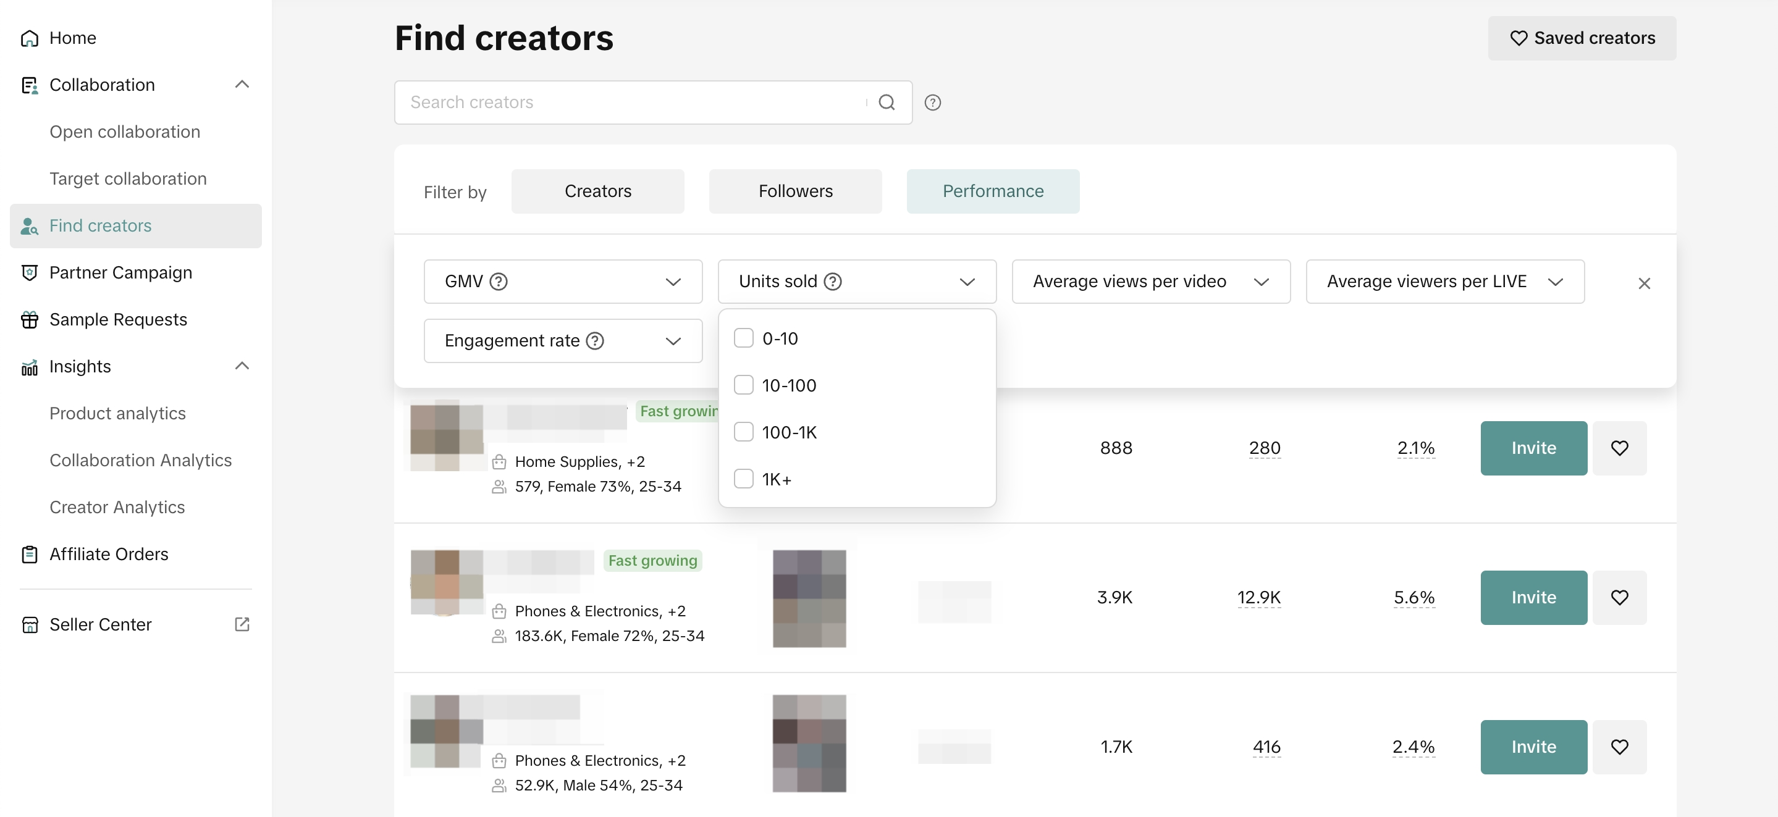Collapse the Collaboration sidebar section

coord(242,84)
